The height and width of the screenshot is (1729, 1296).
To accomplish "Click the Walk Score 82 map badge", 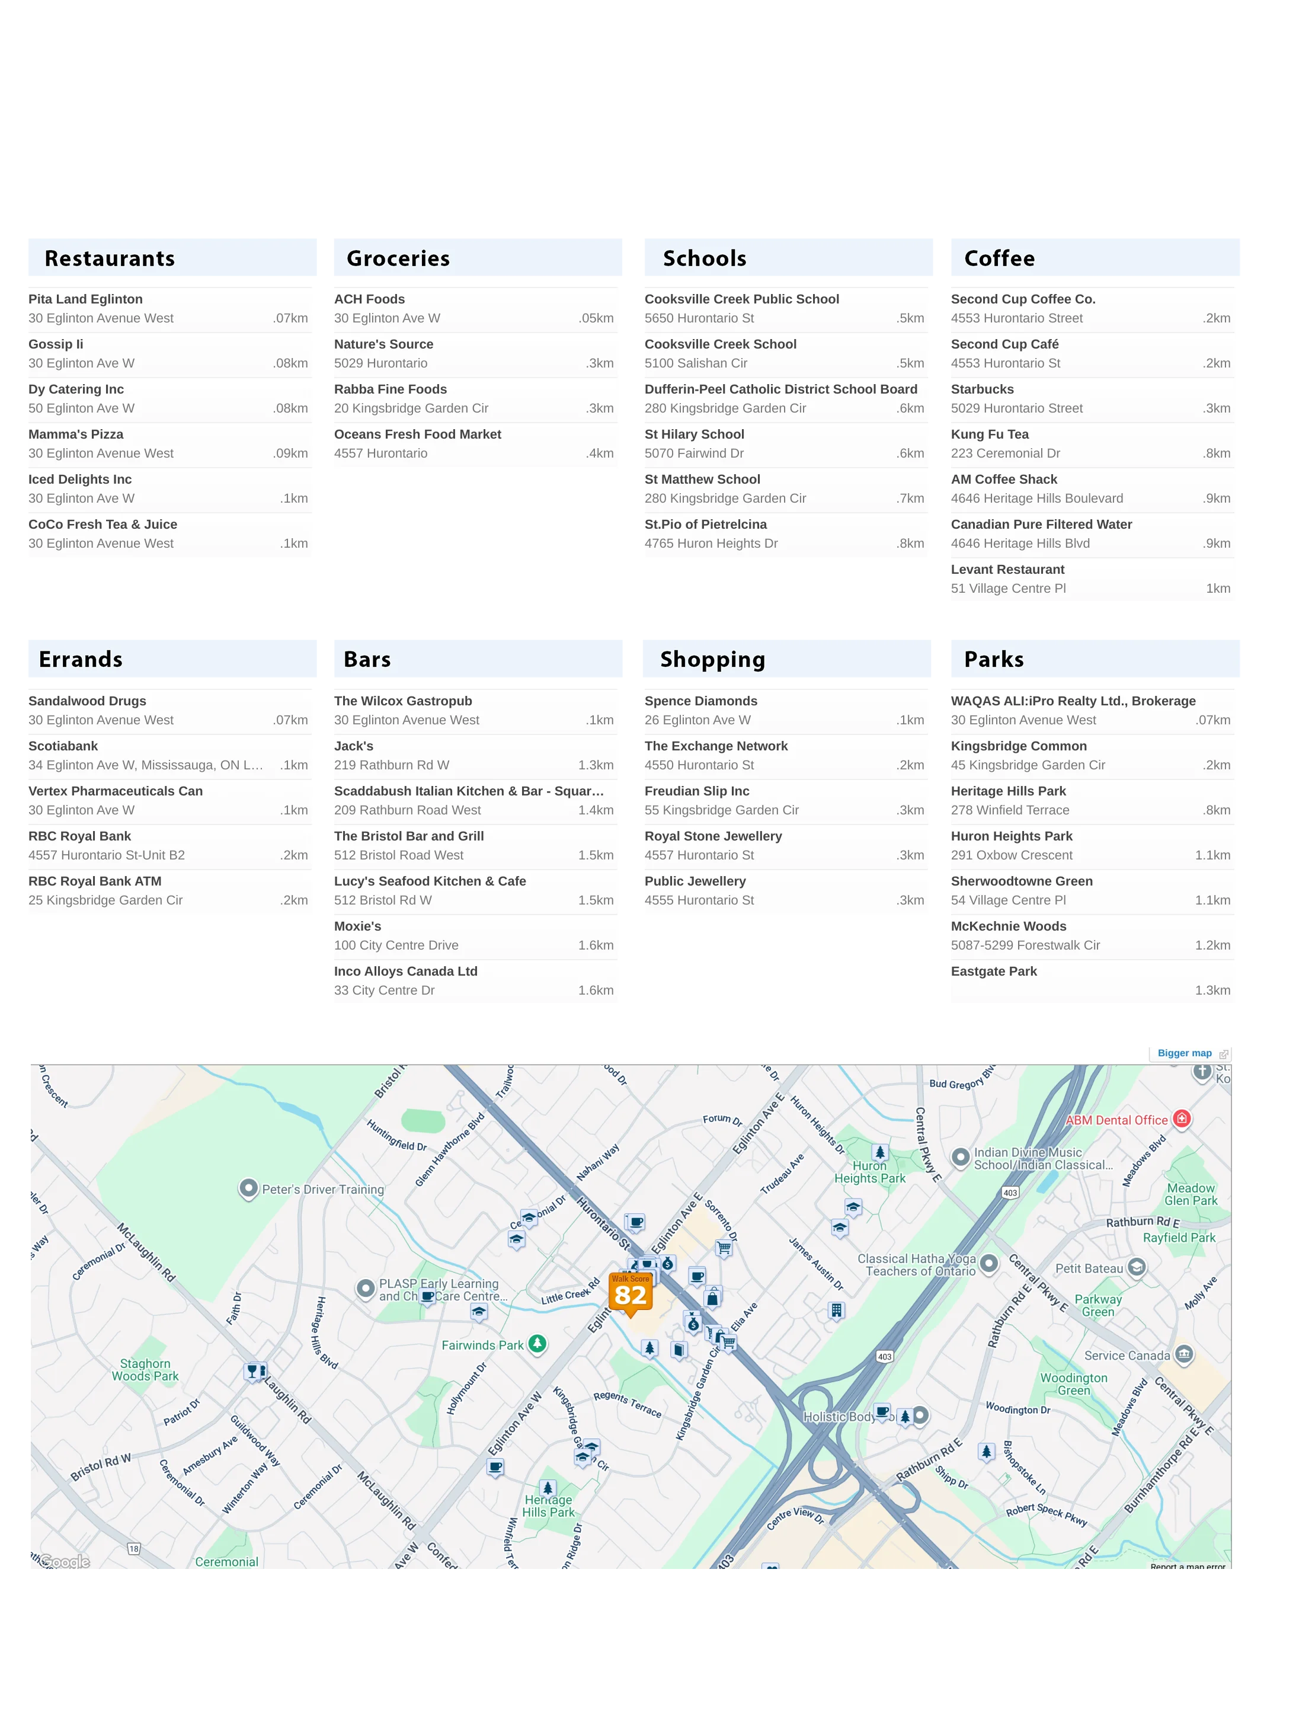I will [630, 1293].
